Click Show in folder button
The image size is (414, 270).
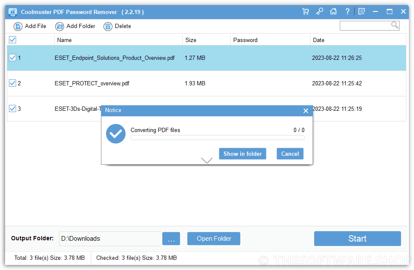click(243, 154)
